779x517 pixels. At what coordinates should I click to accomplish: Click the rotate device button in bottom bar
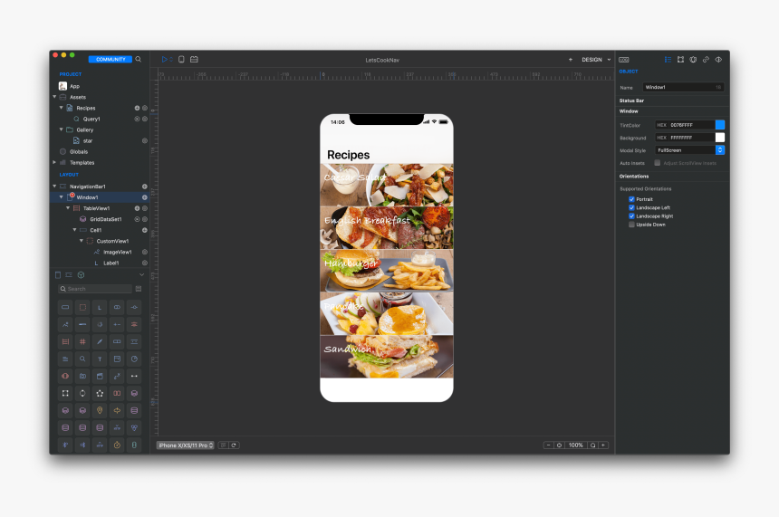(234, 445)
